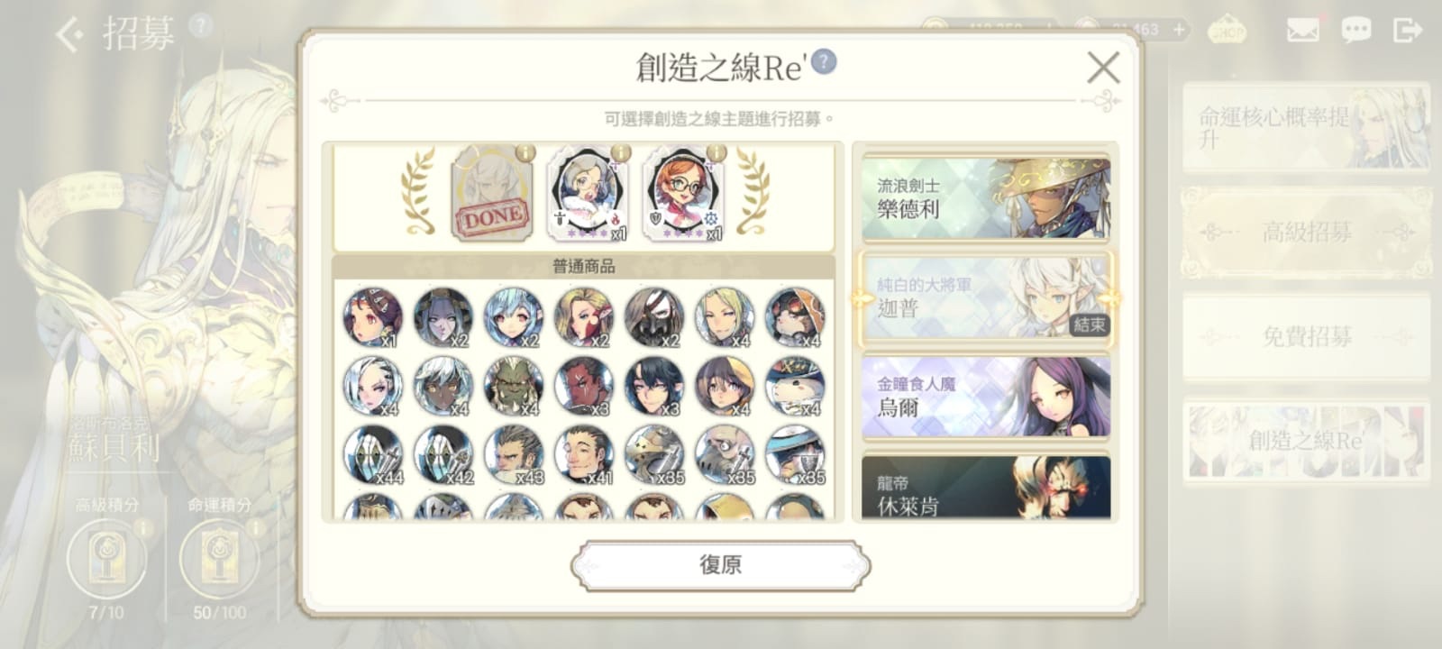Choose 流浪劍士 樂德利 theme banner

coord(986,199)
